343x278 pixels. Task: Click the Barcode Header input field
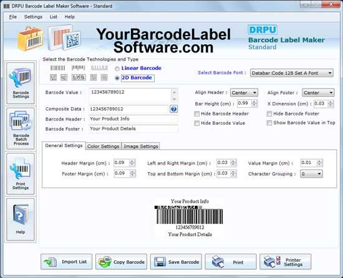(x=133, y=119)
